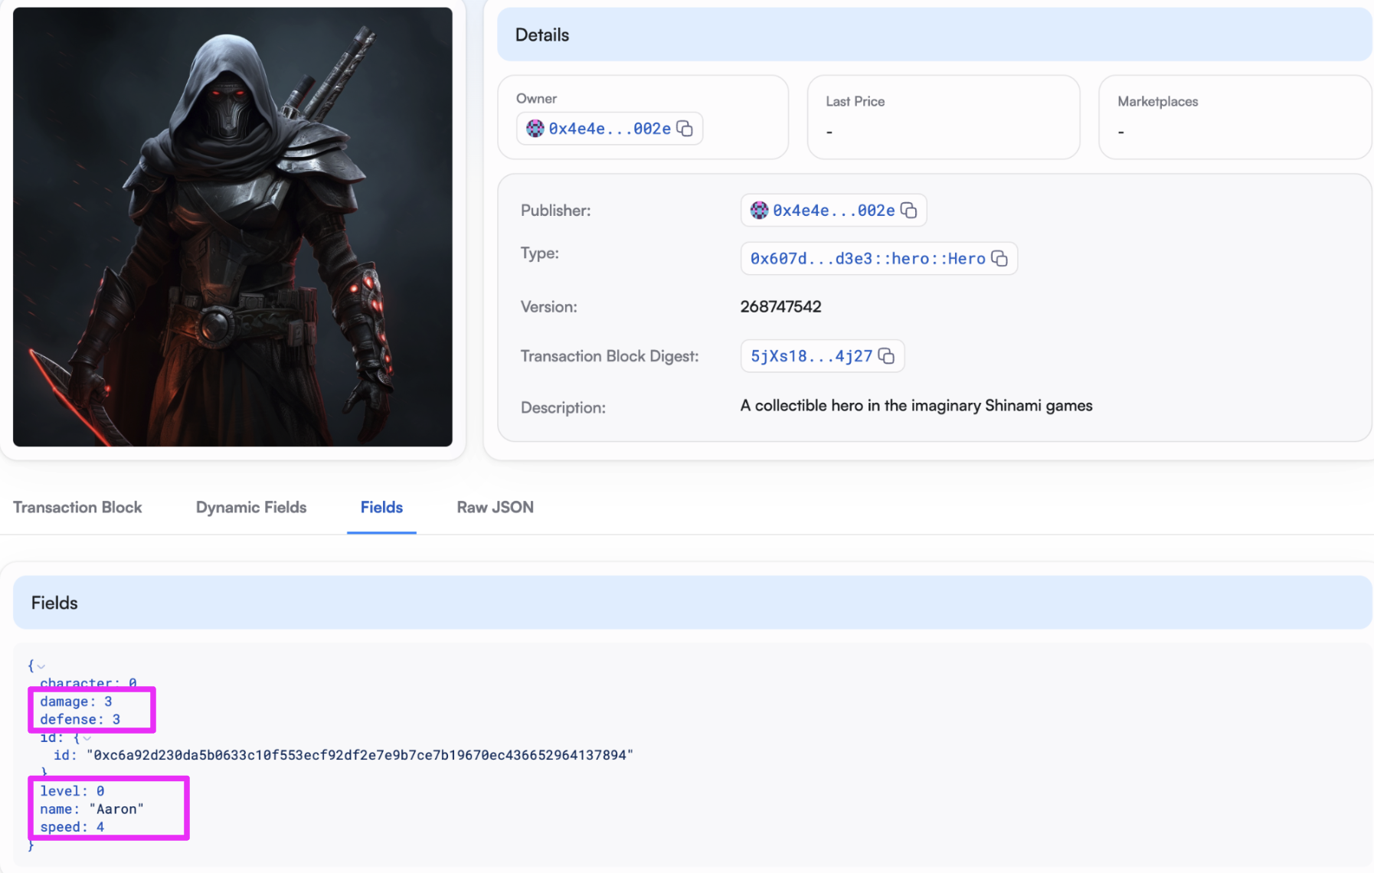
Task: Click the level: 0 field
Action: (x=72, y=791)
